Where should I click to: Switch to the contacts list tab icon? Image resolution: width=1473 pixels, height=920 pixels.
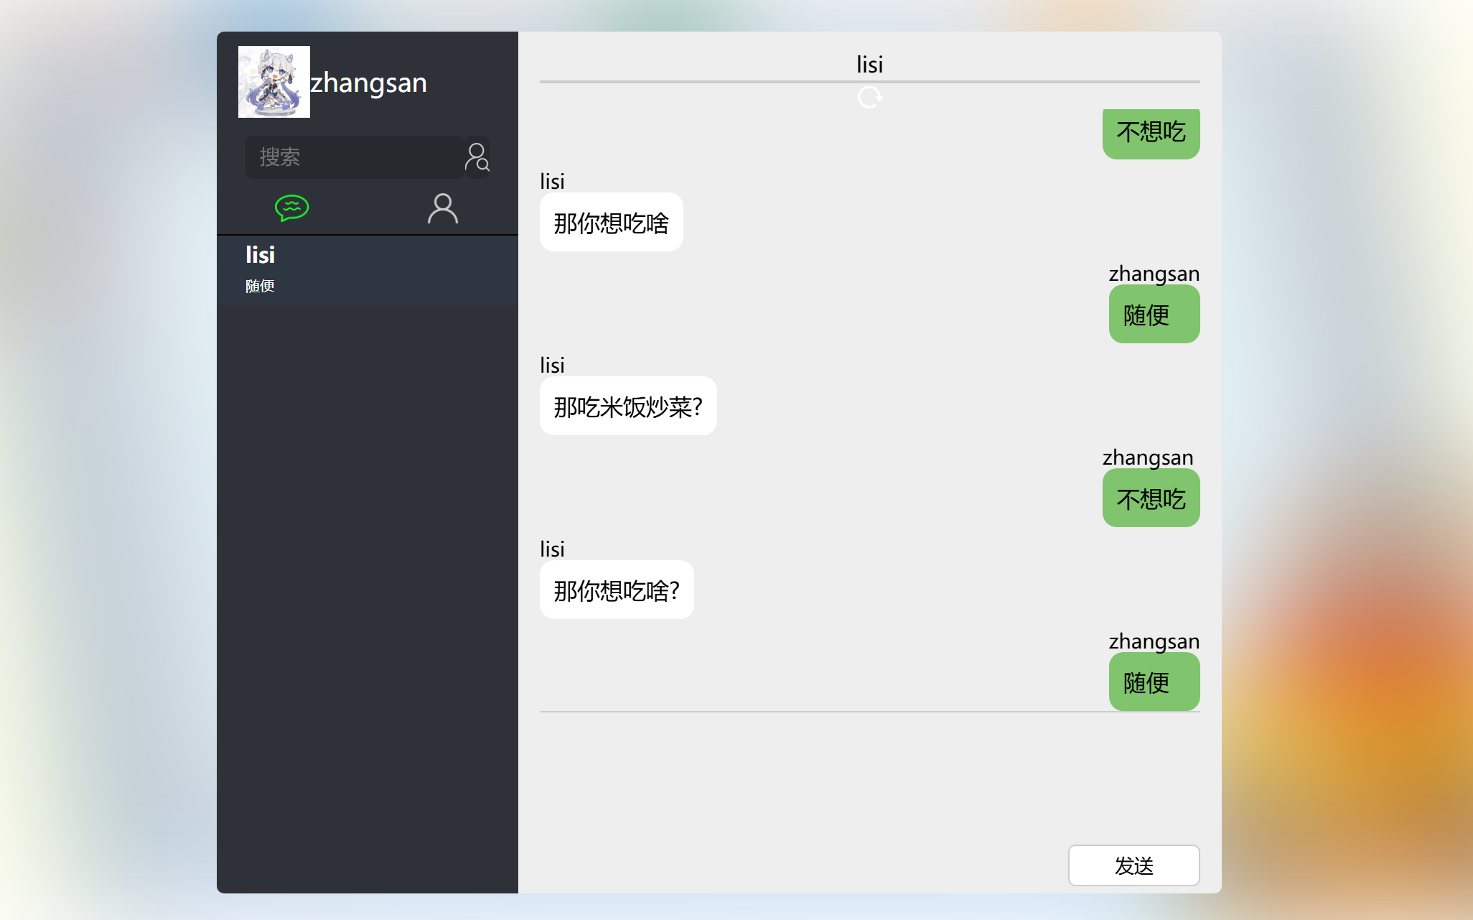click(442, 208)
